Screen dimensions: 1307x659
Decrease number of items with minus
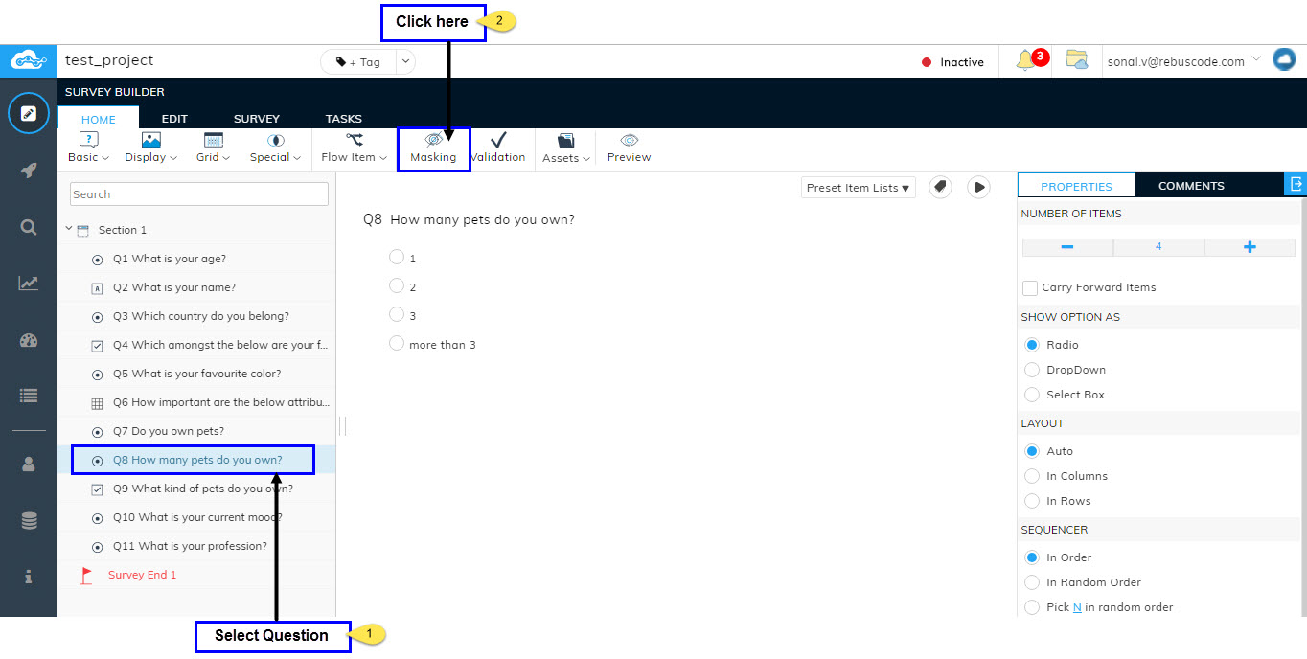tap(1067, 247)
